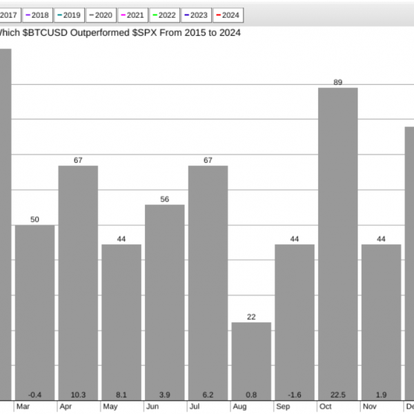Click the September bar with -1.6

[x=295, y=322]
